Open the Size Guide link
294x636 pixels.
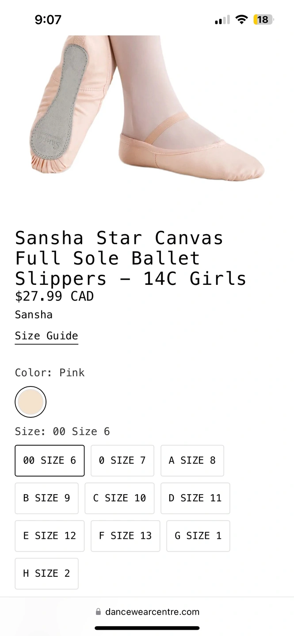point(46,336)
